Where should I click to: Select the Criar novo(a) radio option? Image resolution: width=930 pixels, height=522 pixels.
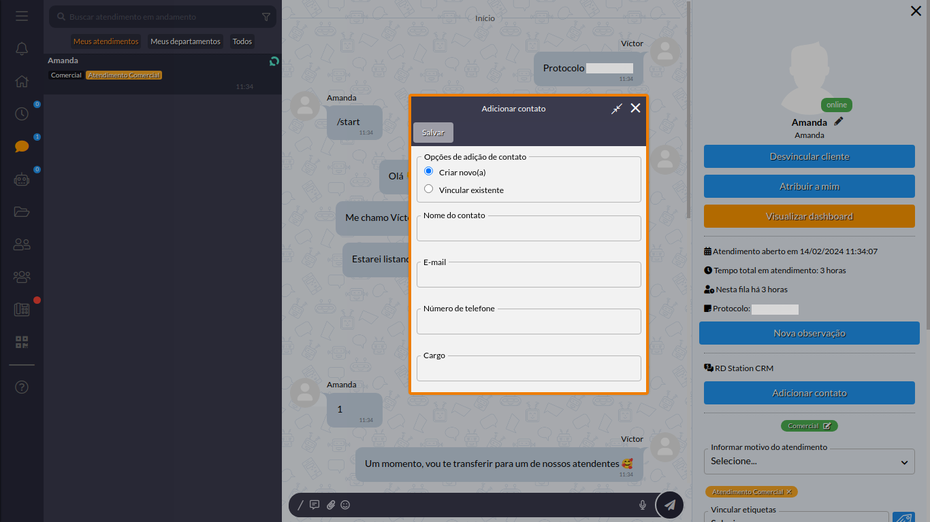click(x=429, y=171)
